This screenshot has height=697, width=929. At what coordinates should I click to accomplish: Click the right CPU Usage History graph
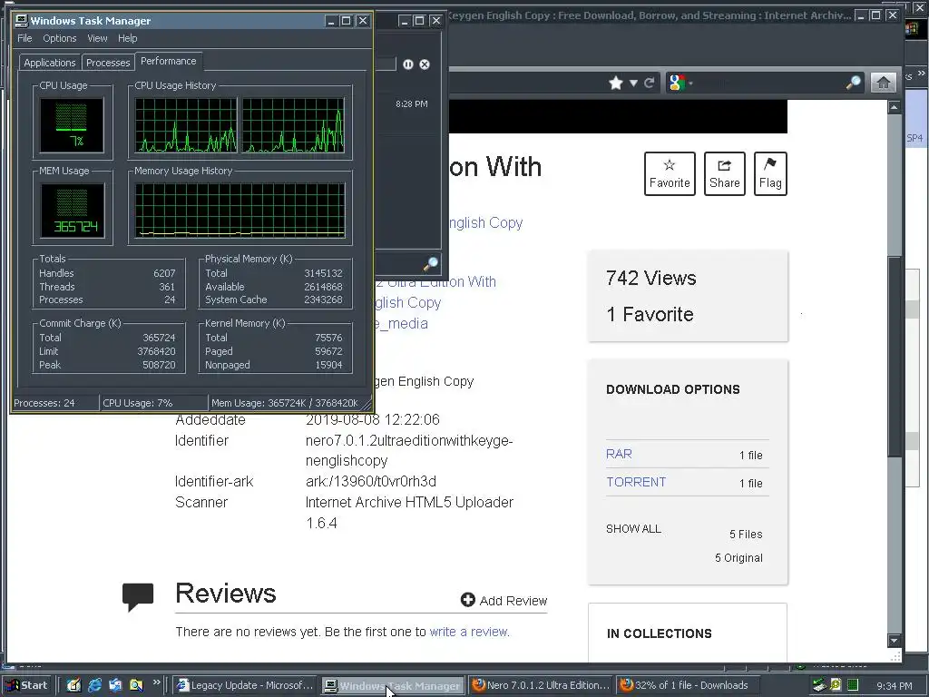coord(293,125)
